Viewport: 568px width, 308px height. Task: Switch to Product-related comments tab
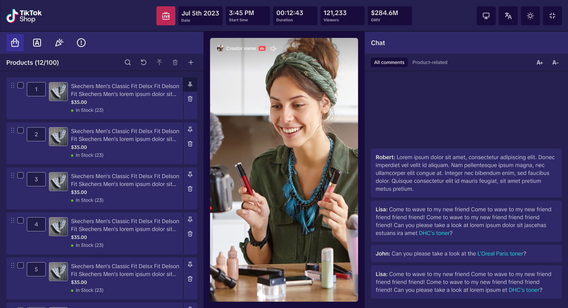(430, 62)
